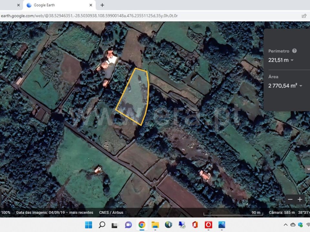The image size is (310, 232).
Task: Show hidden system tray icons
Action: tap(285, 225)
